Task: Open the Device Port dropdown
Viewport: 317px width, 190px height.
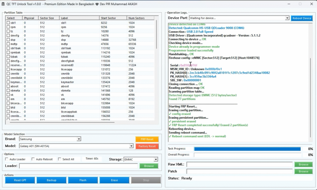Action: pos(288,18)
